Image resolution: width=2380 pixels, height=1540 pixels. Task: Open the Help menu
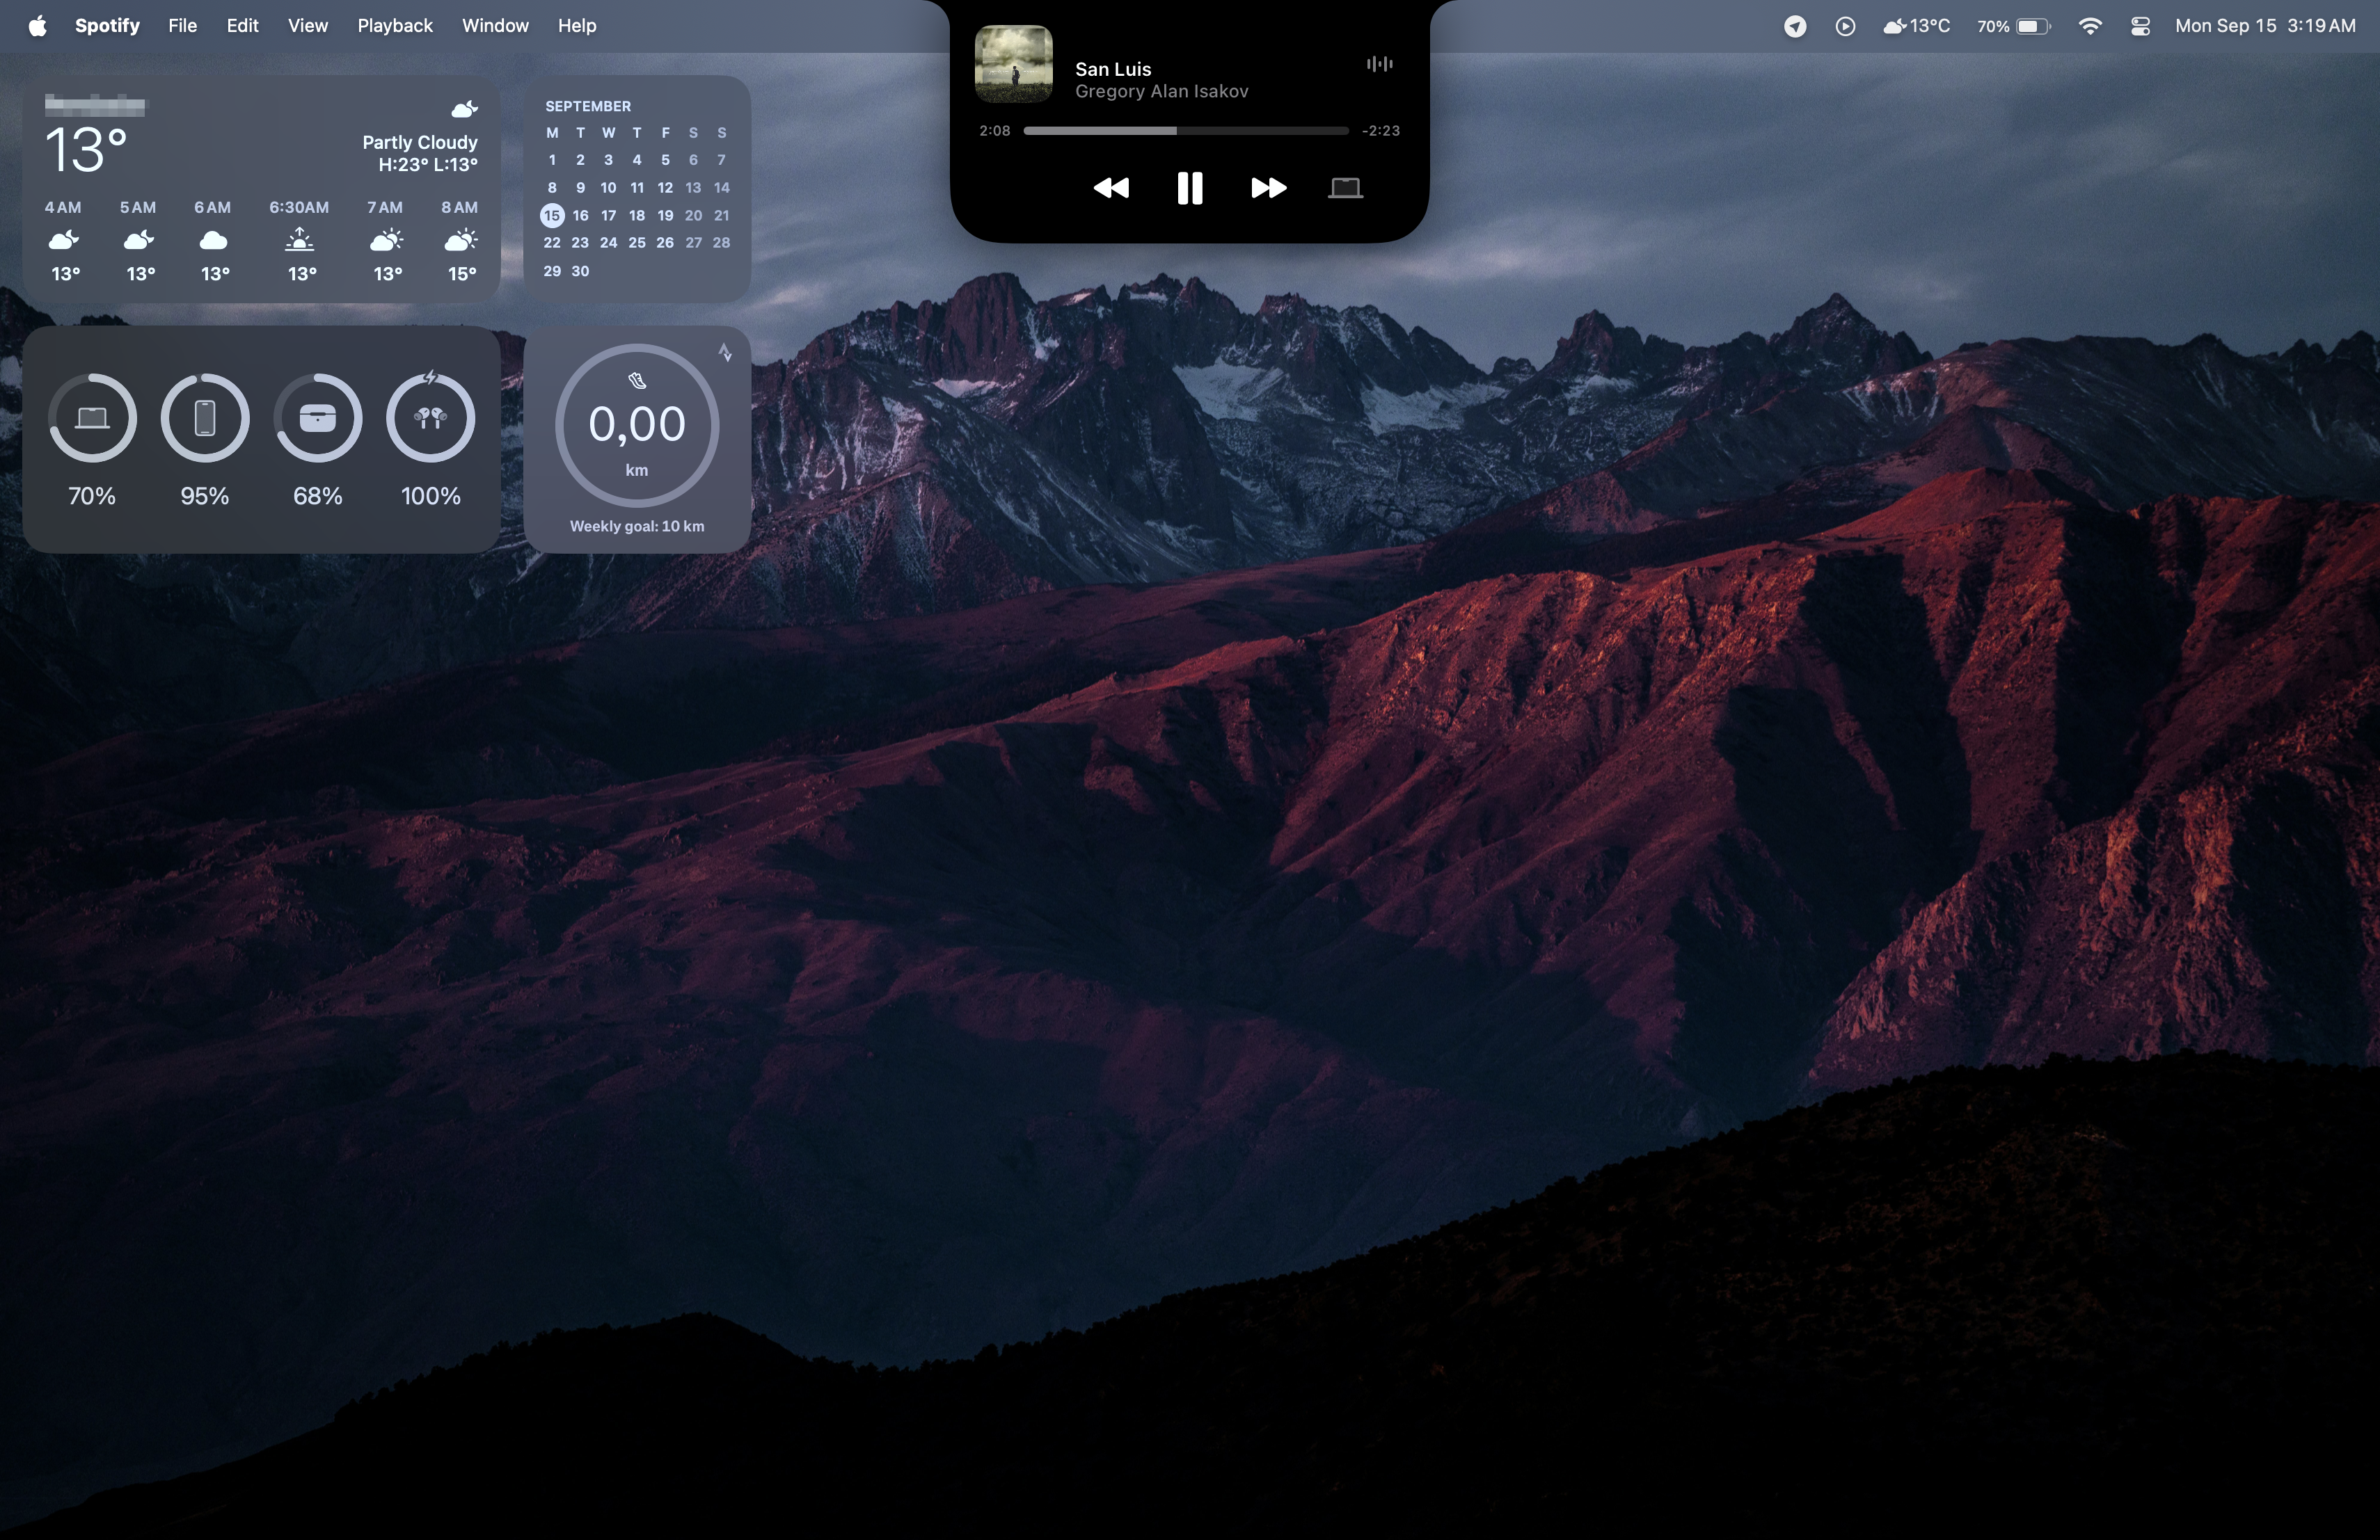tap(576, 25)
